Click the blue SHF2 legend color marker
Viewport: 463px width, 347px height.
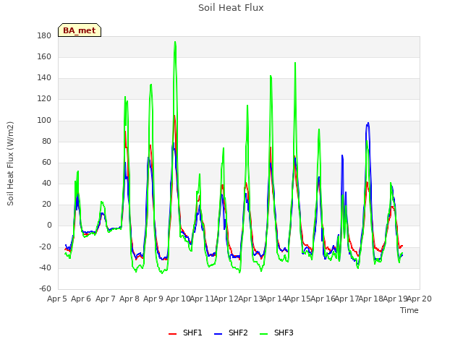coord(218,334)
